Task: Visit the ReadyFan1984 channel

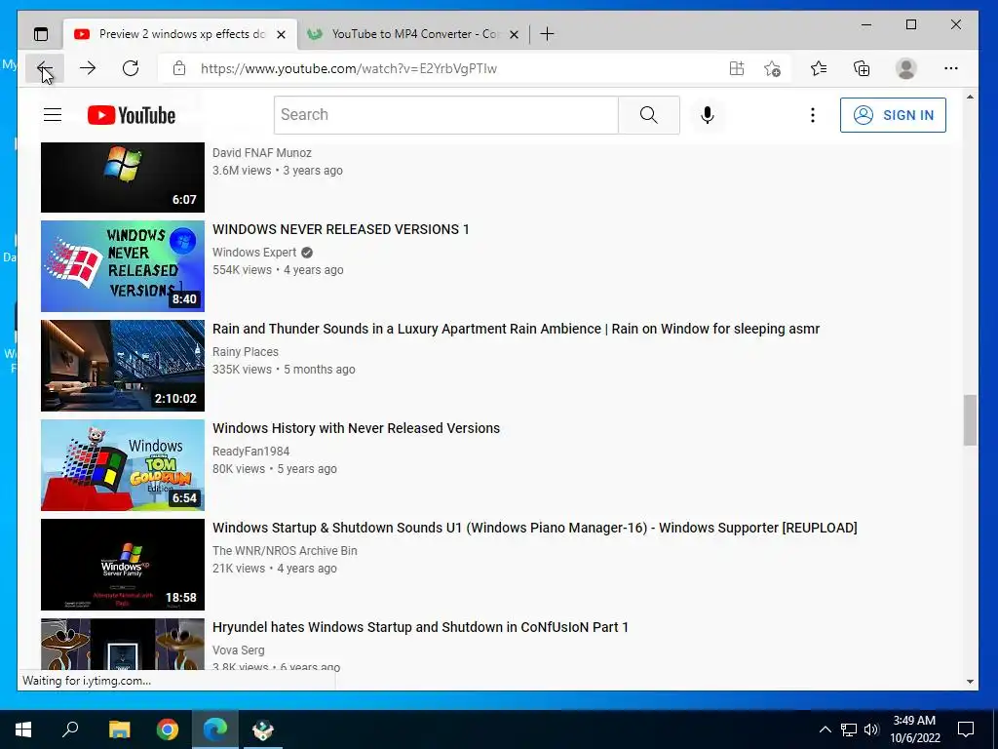Action: point(250,451)
